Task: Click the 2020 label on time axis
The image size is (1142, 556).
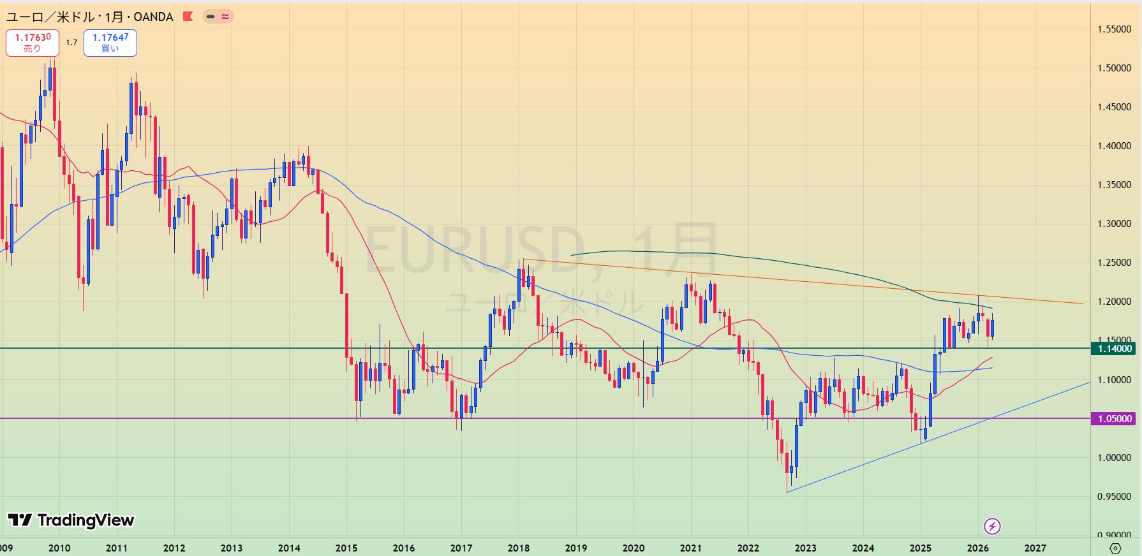Action: click(x=633, y=548)
